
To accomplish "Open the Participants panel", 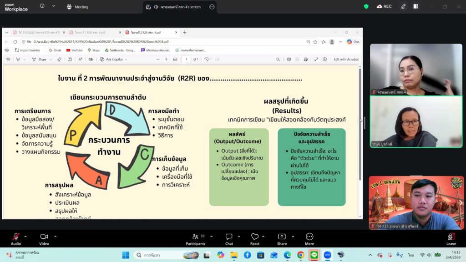I will pos(195,237).
